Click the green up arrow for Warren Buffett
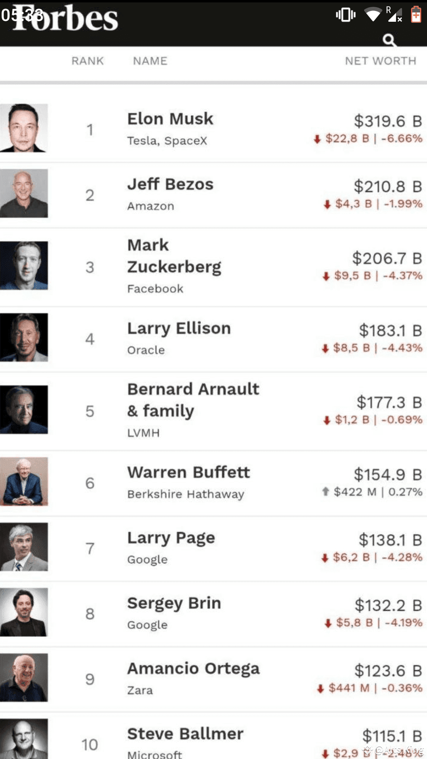 coord(326,491)
